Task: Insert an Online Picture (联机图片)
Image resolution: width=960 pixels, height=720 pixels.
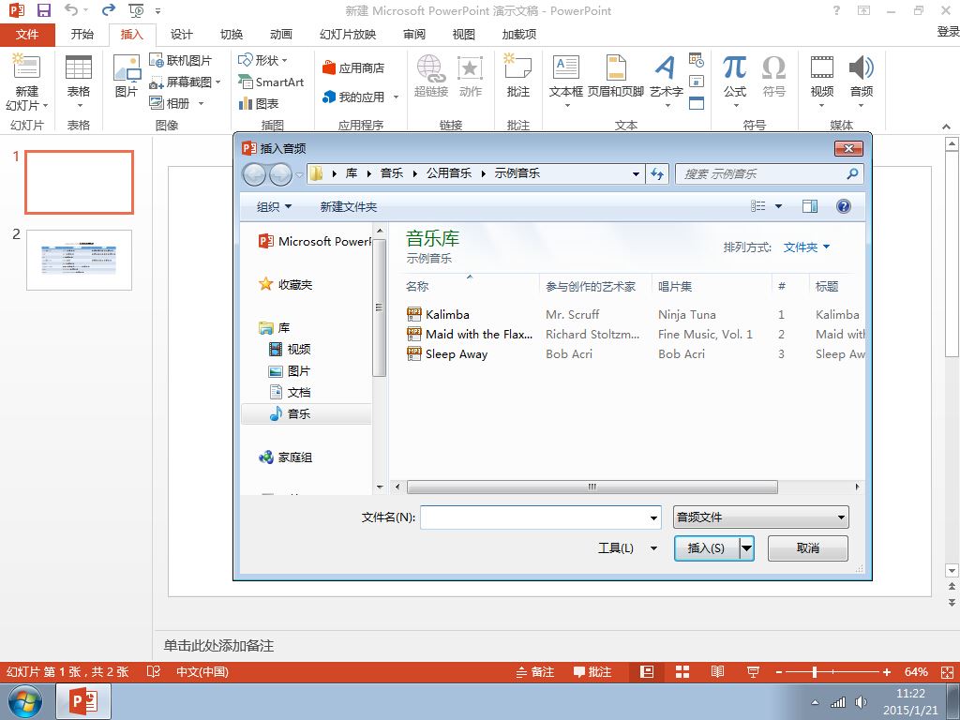Action: tap(181, 60)
